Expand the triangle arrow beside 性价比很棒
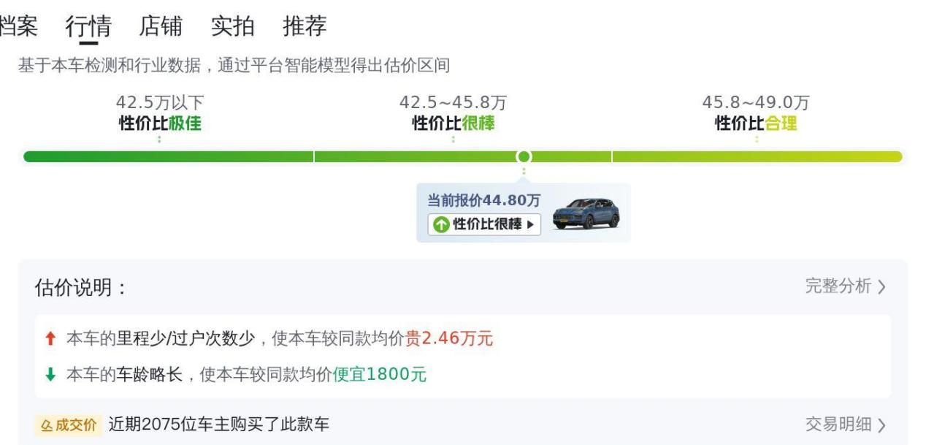 pos(530,224)
